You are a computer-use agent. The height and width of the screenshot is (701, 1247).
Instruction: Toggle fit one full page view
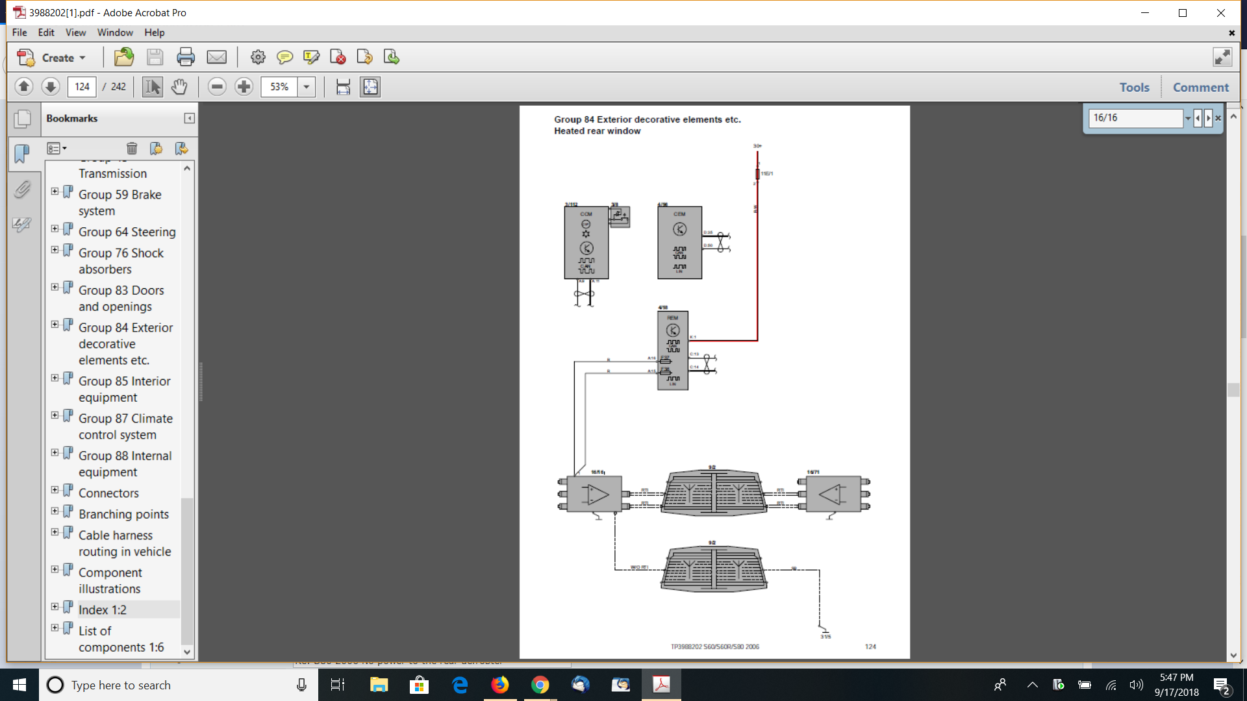coord(370,87)
